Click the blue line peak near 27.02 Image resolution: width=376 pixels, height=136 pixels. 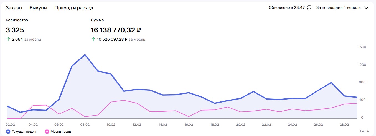point(331,82)
